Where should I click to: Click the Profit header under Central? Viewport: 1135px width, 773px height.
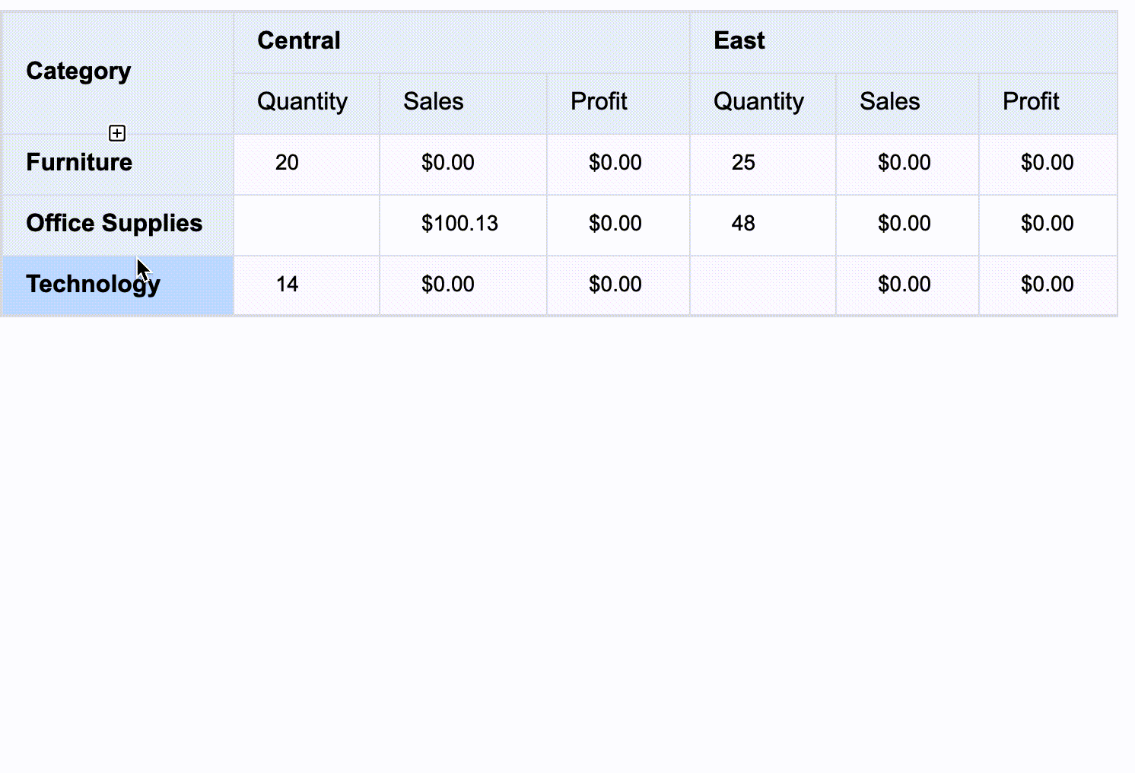[599, 102]
